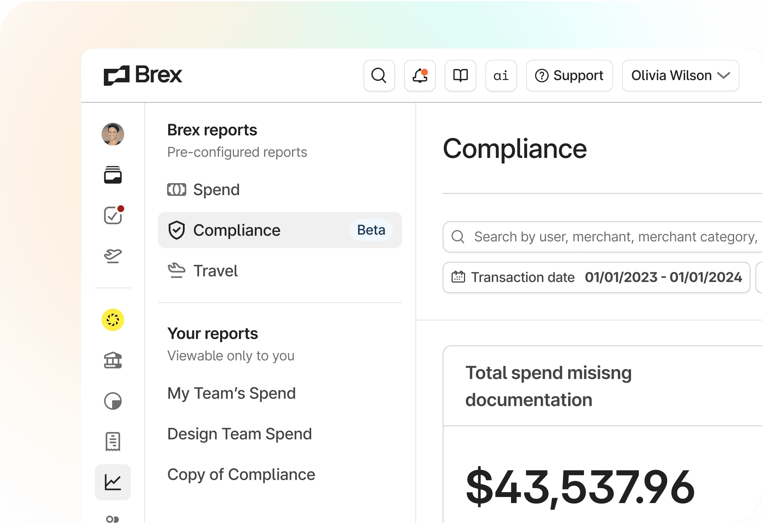Click the line chart reporting icon
Screen dimensions: 762x523
(x=113, y=482)
